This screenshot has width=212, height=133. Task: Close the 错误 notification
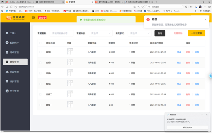205,20
